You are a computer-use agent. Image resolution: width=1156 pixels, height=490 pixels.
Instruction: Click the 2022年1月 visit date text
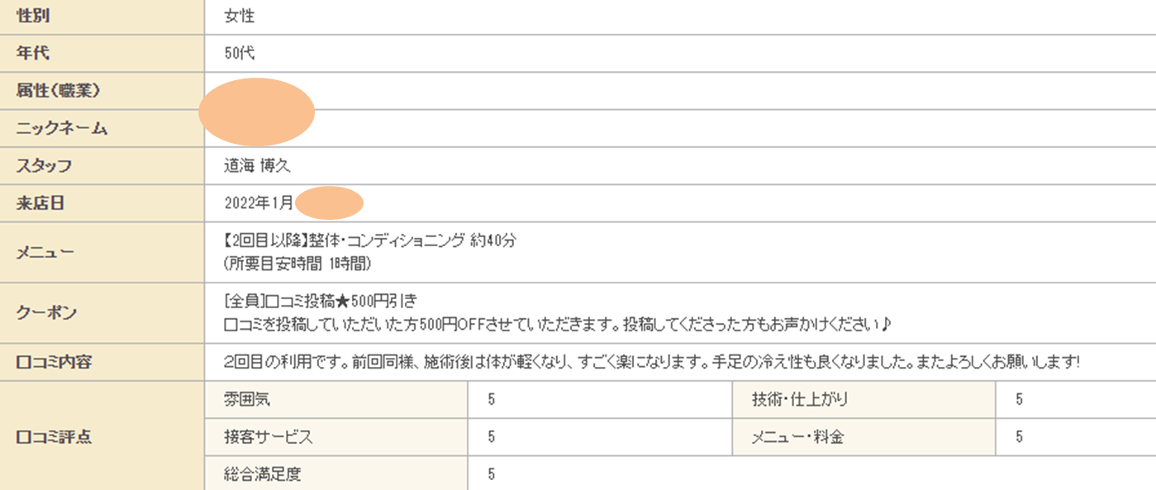click(x=259, y=203)
